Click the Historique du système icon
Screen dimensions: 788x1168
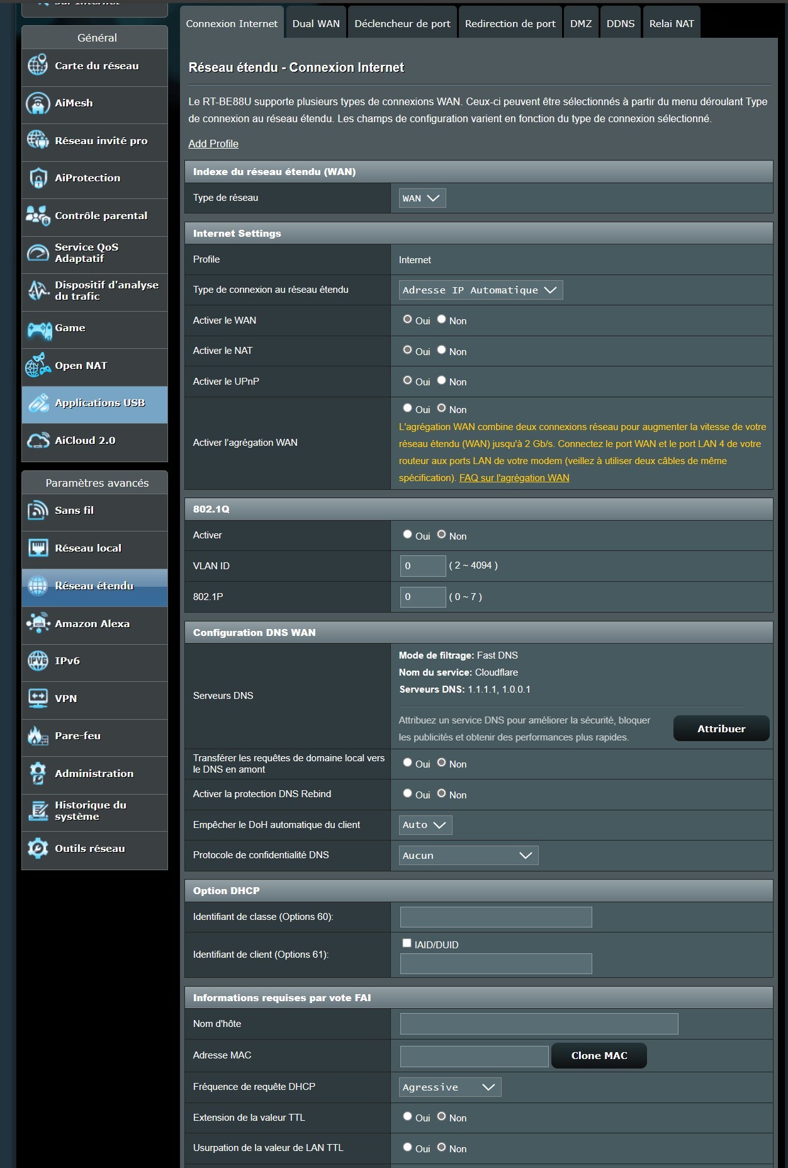click(38, 810)
